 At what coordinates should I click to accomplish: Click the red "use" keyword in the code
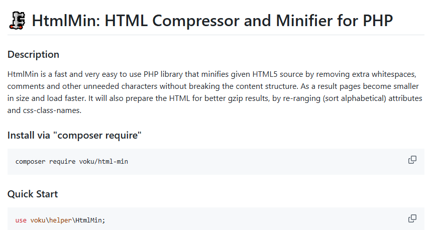21,220
